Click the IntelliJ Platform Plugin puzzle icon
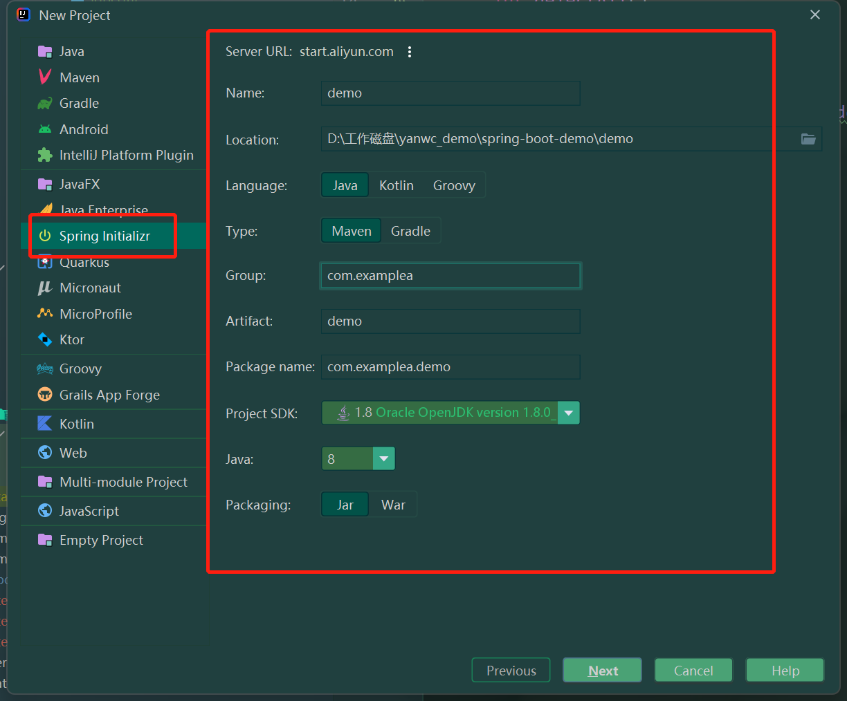 click(45, 155)
